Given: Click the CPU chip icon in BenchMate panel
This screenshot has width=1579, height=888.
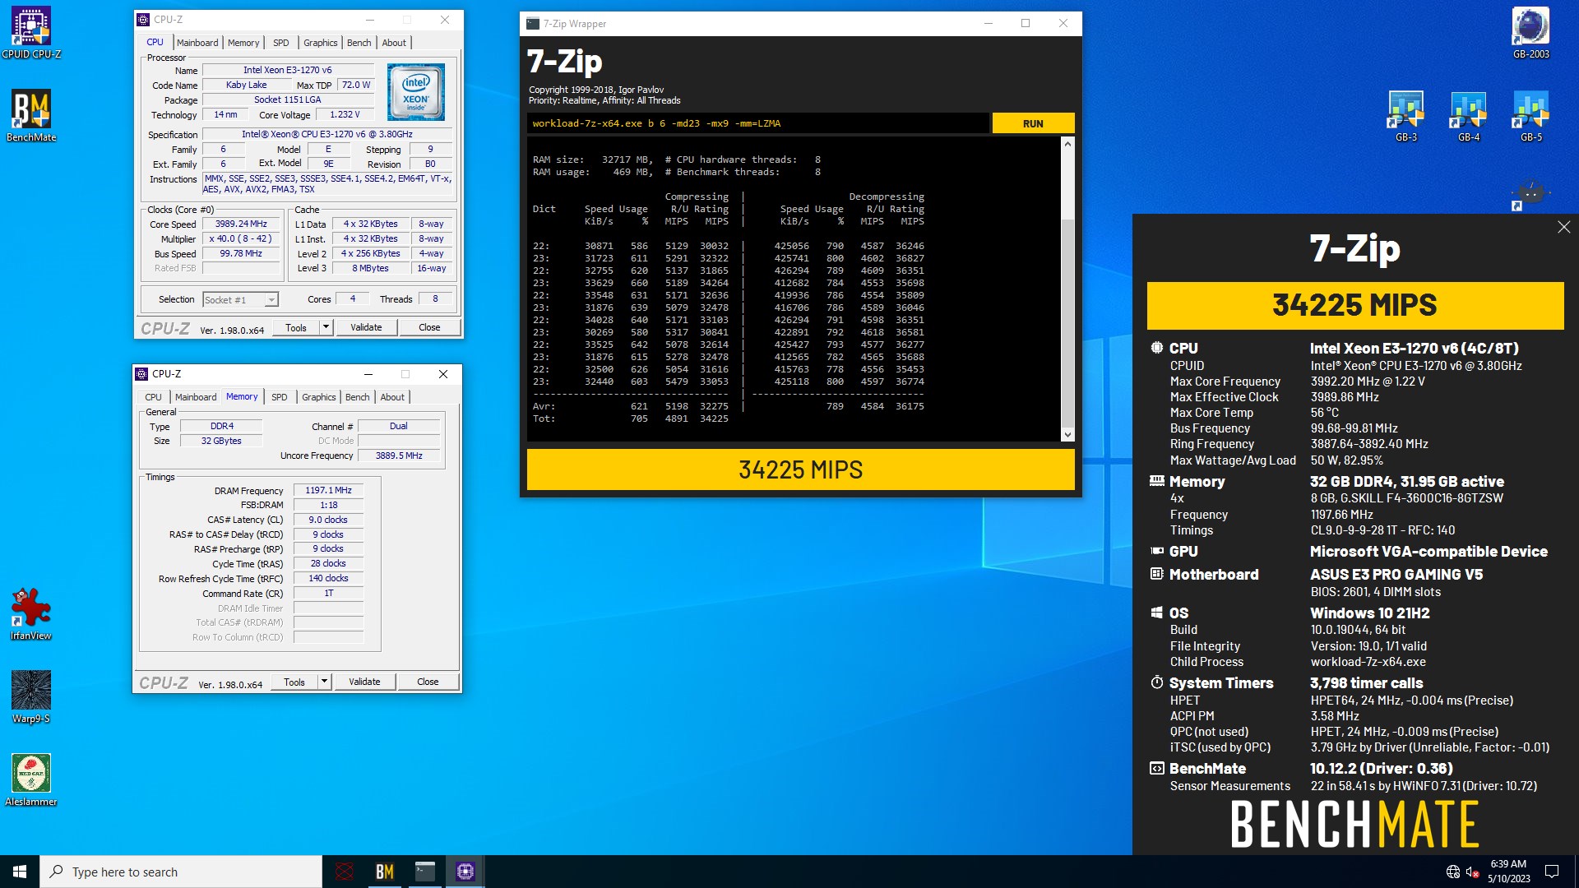Looking at the screenshot, I should (1157, 348).
